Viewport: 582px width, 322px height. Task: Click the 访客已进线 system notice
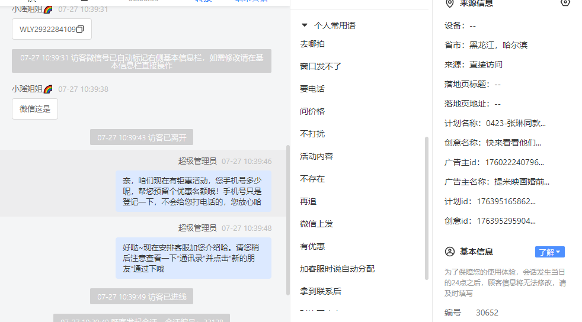point(142,297)
